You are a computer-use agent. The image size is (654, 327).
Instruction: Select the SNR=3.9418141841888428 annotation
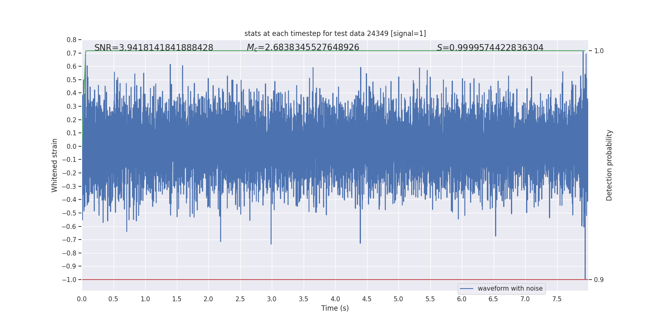(x=154, y=48)
